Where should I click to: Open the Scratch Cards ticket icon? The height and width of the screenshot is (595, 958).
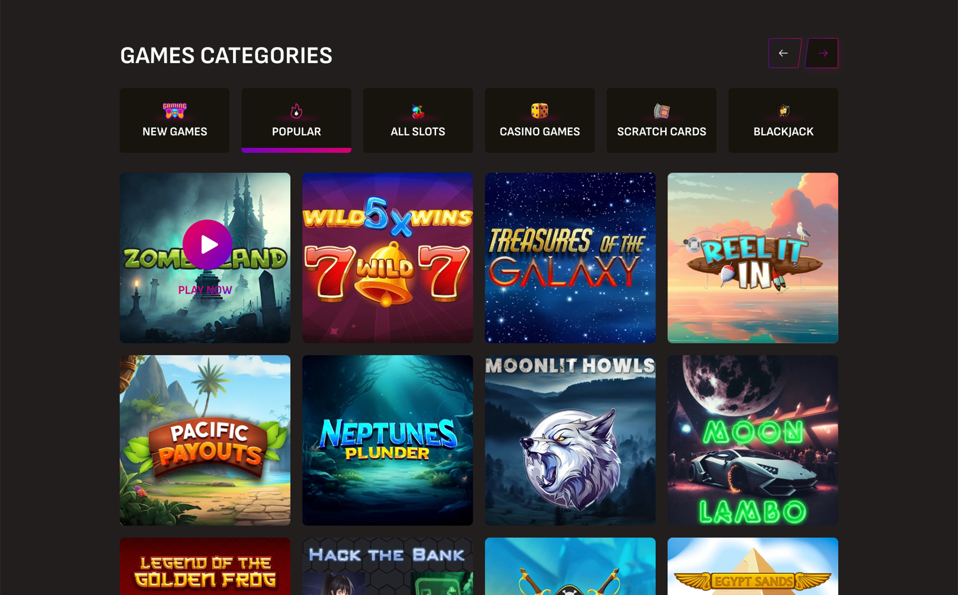pos(662,111)
